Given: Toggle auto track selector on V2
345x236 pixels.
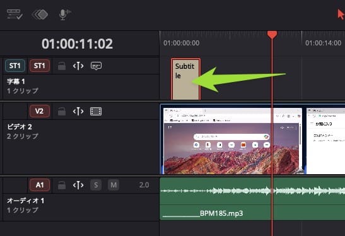Looking at the screenshot, I should pyautogui.click(x=78, y=112).
